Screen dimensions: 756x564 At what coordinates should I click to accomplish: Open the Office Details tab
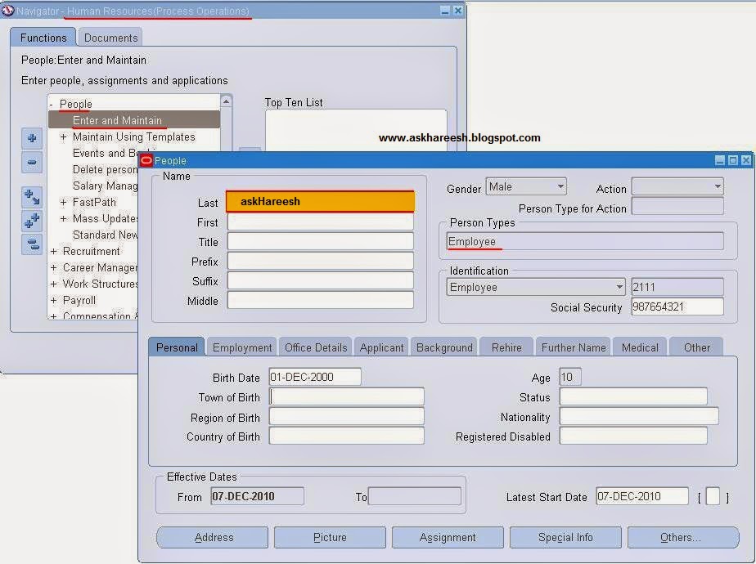click(x=316, y=347)
